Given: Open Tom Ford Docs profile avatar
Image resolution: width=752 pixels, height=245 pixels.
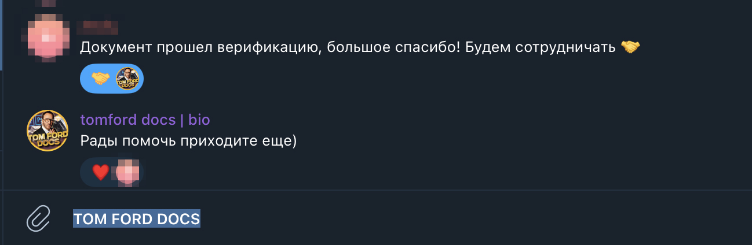Looking at the screenshot, I should pyautogui.click(x=48, y=131).
